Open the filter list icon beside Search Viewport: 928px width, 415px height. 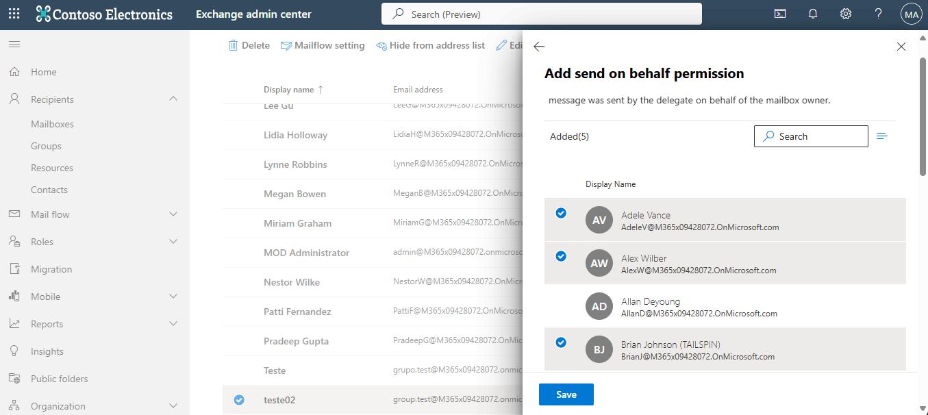click(x=882, y=136)
